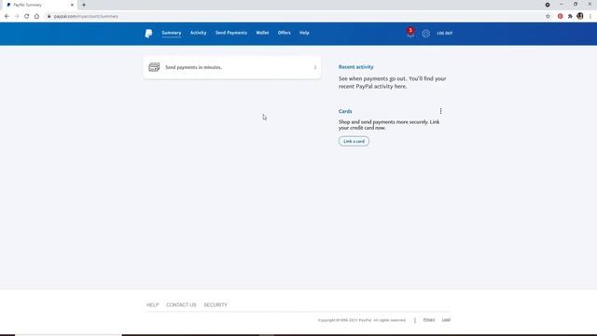
Task: Click the credit card icon in payments banner
Action: click(x=154, y=67)
